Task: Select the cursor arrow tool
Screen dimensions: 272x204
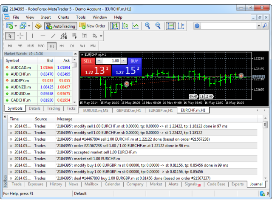Action: click(x=10, y=36)
